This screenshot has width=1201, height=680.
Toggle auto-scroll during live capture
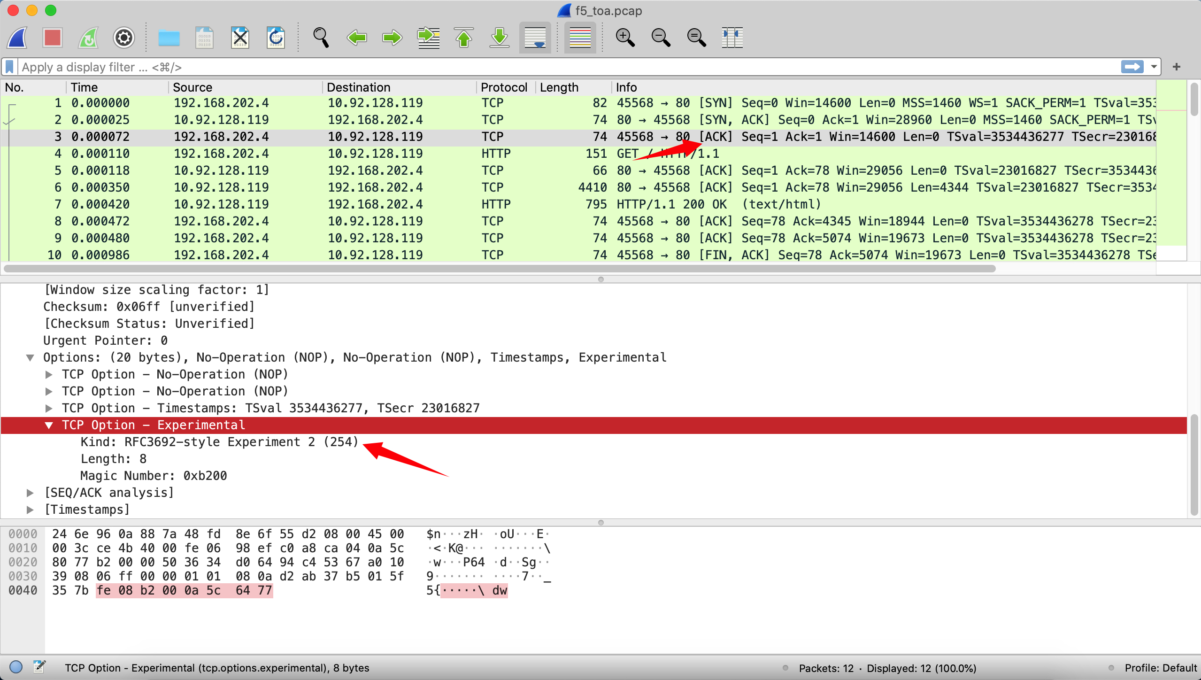(x=535, y=38)
